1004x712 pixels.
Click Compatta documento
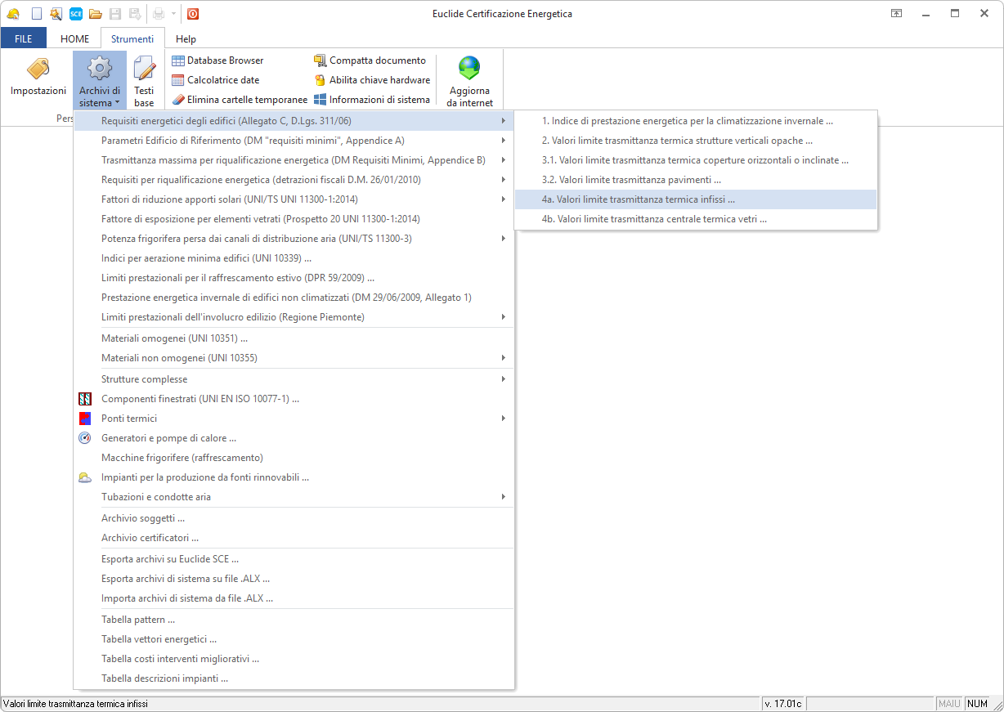[370, 60]
